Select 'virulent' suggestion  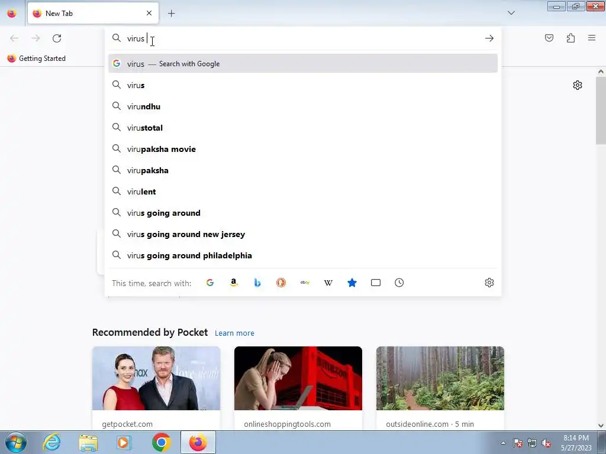303,192
